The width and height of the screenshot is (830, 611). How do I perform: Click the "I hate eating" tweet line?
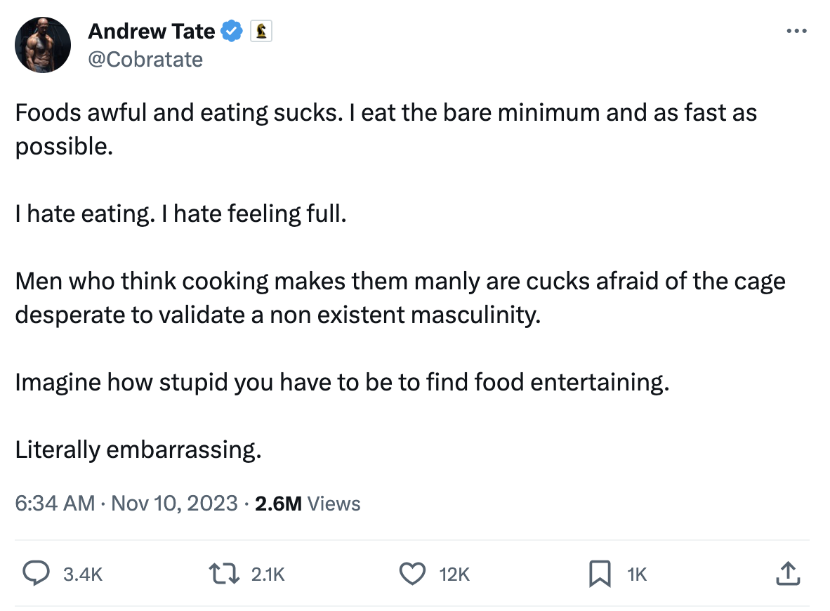tap(181, 213)
